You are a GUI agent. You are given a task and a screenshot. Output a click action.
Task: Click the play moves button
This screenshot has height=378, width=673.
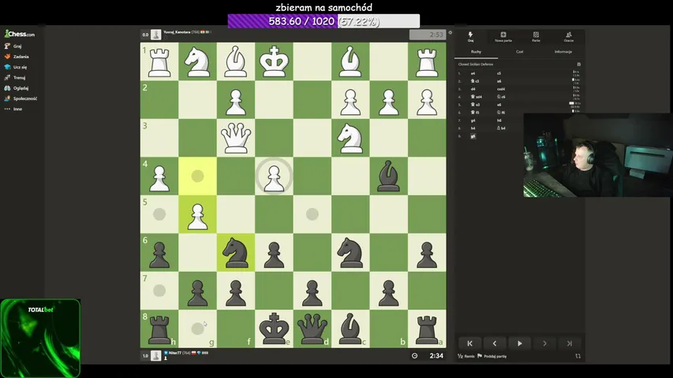click(x=520, y=343)
